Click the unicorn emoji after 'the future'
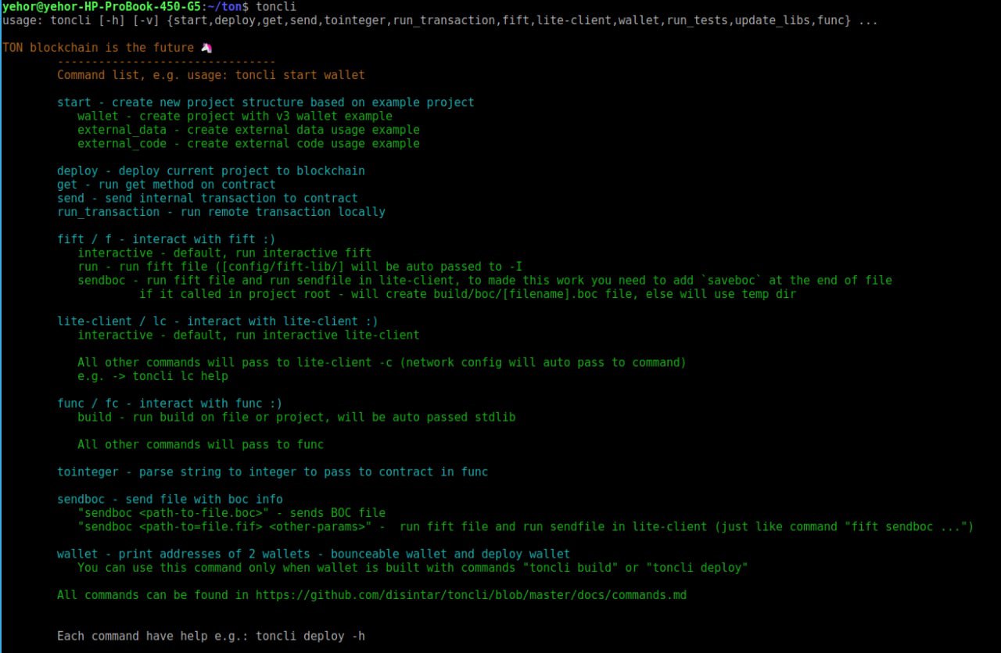1001x653 pixels. click(206, 48)
